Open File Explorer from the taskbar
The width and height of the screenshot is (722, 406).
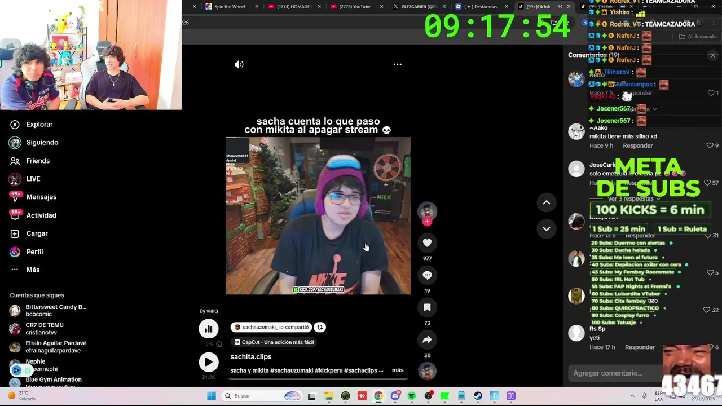click(328, 396)
